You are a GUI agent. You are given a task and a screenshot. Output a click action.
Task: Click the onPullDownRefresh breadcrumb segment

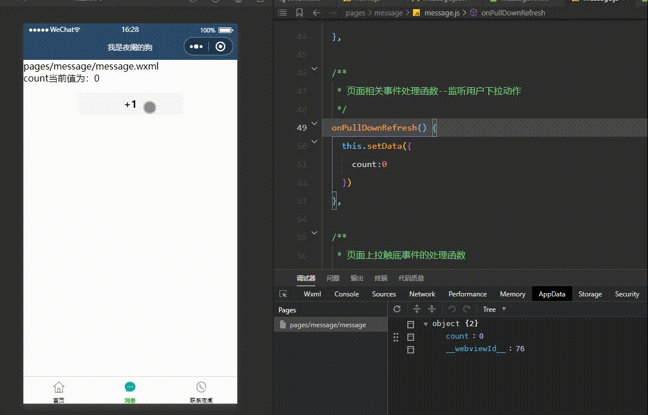pos(513,13)
